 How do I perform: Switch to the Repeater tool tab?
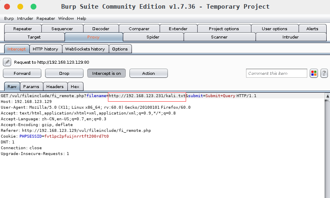(x=23, y=29)
